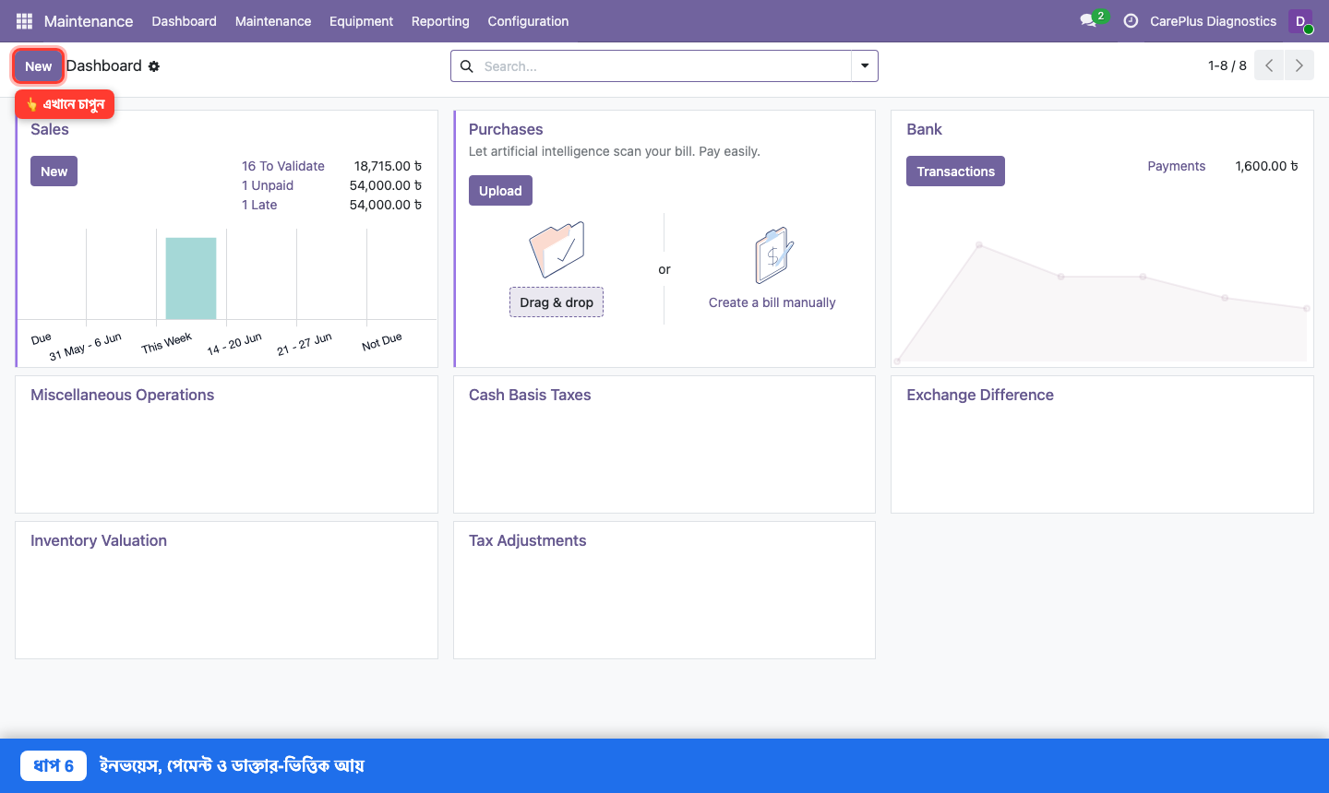
Task: Open Cash Basis Taxes card title
Action: tap(530, 395)
